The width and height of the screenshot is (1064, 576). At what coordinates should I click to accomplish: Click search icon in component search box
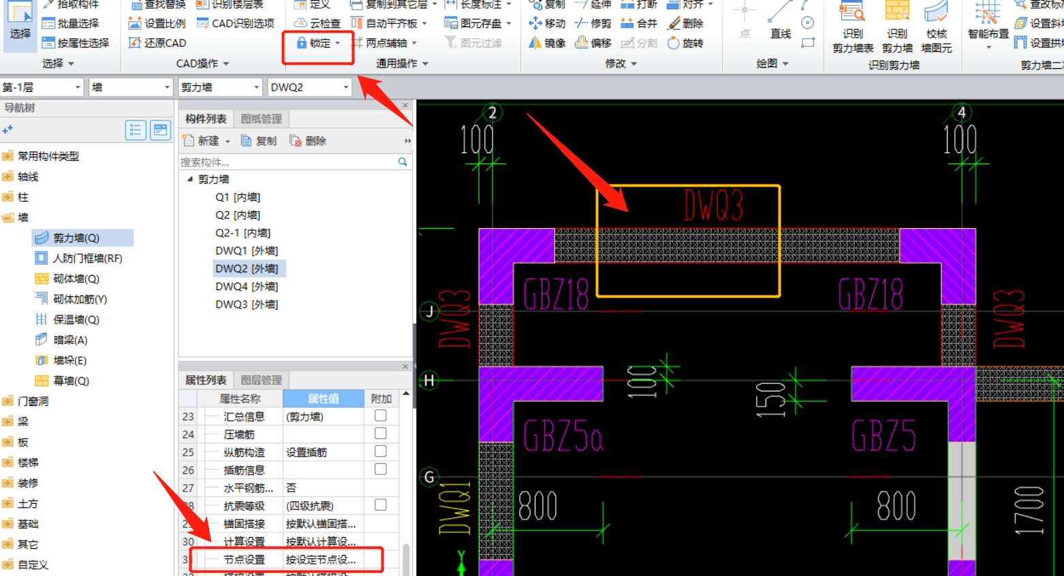403,162
